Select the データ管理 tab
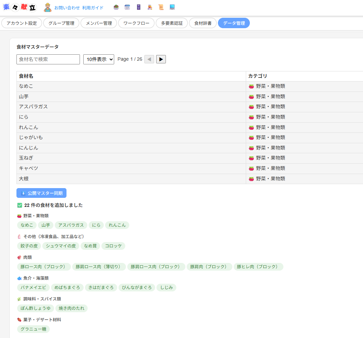The height and width of the screenshot is (338, 363). 234,23
